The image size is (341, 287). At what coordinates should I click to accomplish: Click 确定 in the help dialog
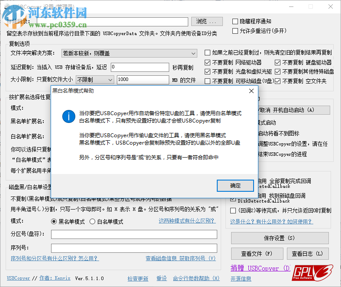pos(235,186)
